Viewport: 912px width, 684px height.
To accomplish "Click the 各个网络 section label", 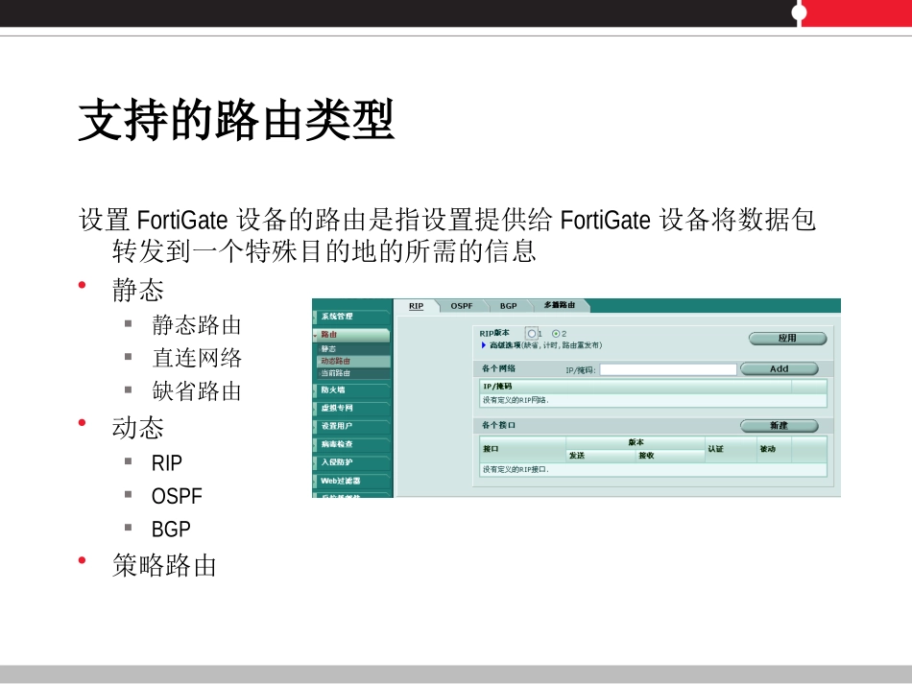I will [x=498, y=368].
